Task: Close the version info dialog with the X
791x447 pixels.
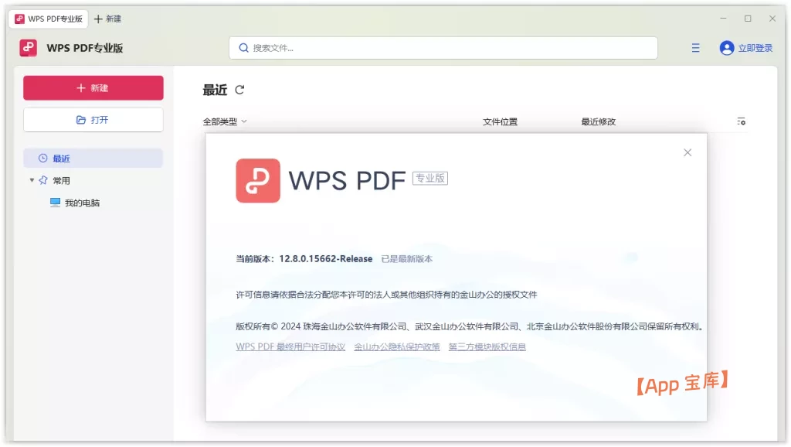Action: coord(687,152)
